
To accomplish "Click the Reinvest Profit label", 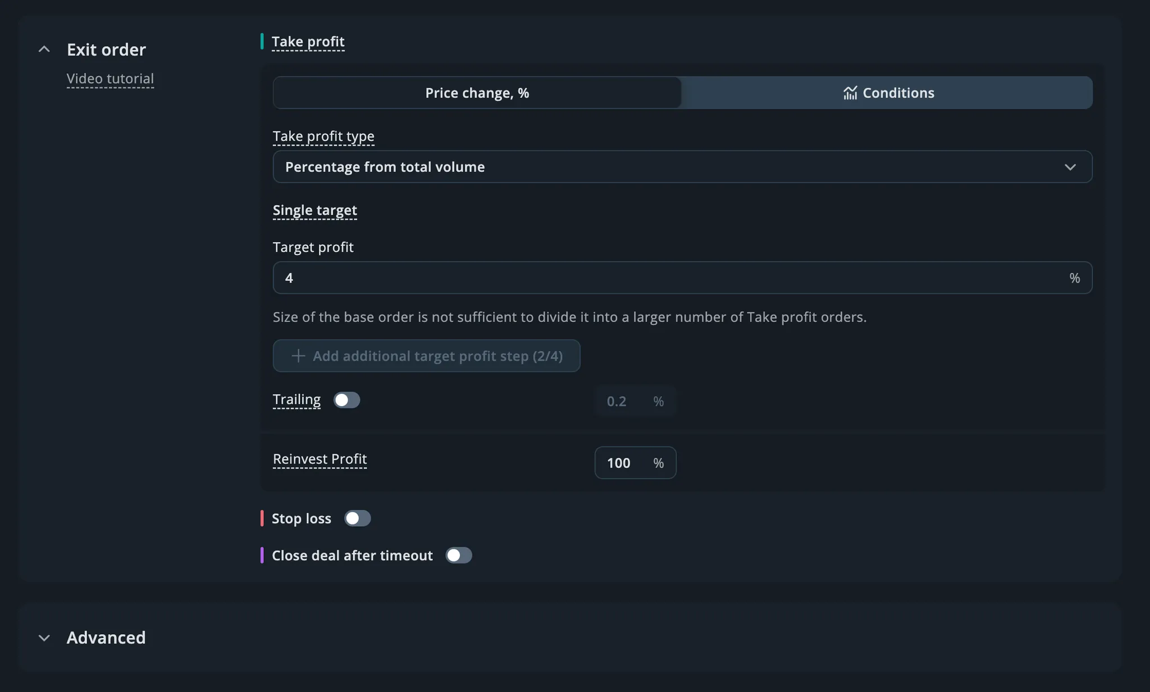I will (x=320, y=459).
